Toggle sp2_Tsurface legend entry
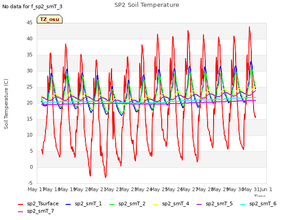The height and width of the screenshot is (220, 294). pos(38,203)
